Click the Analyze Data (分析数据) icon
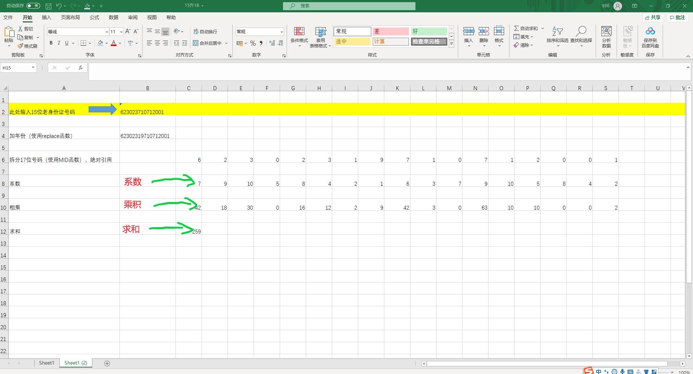This screenshot has height=374, width=693. 606,36
